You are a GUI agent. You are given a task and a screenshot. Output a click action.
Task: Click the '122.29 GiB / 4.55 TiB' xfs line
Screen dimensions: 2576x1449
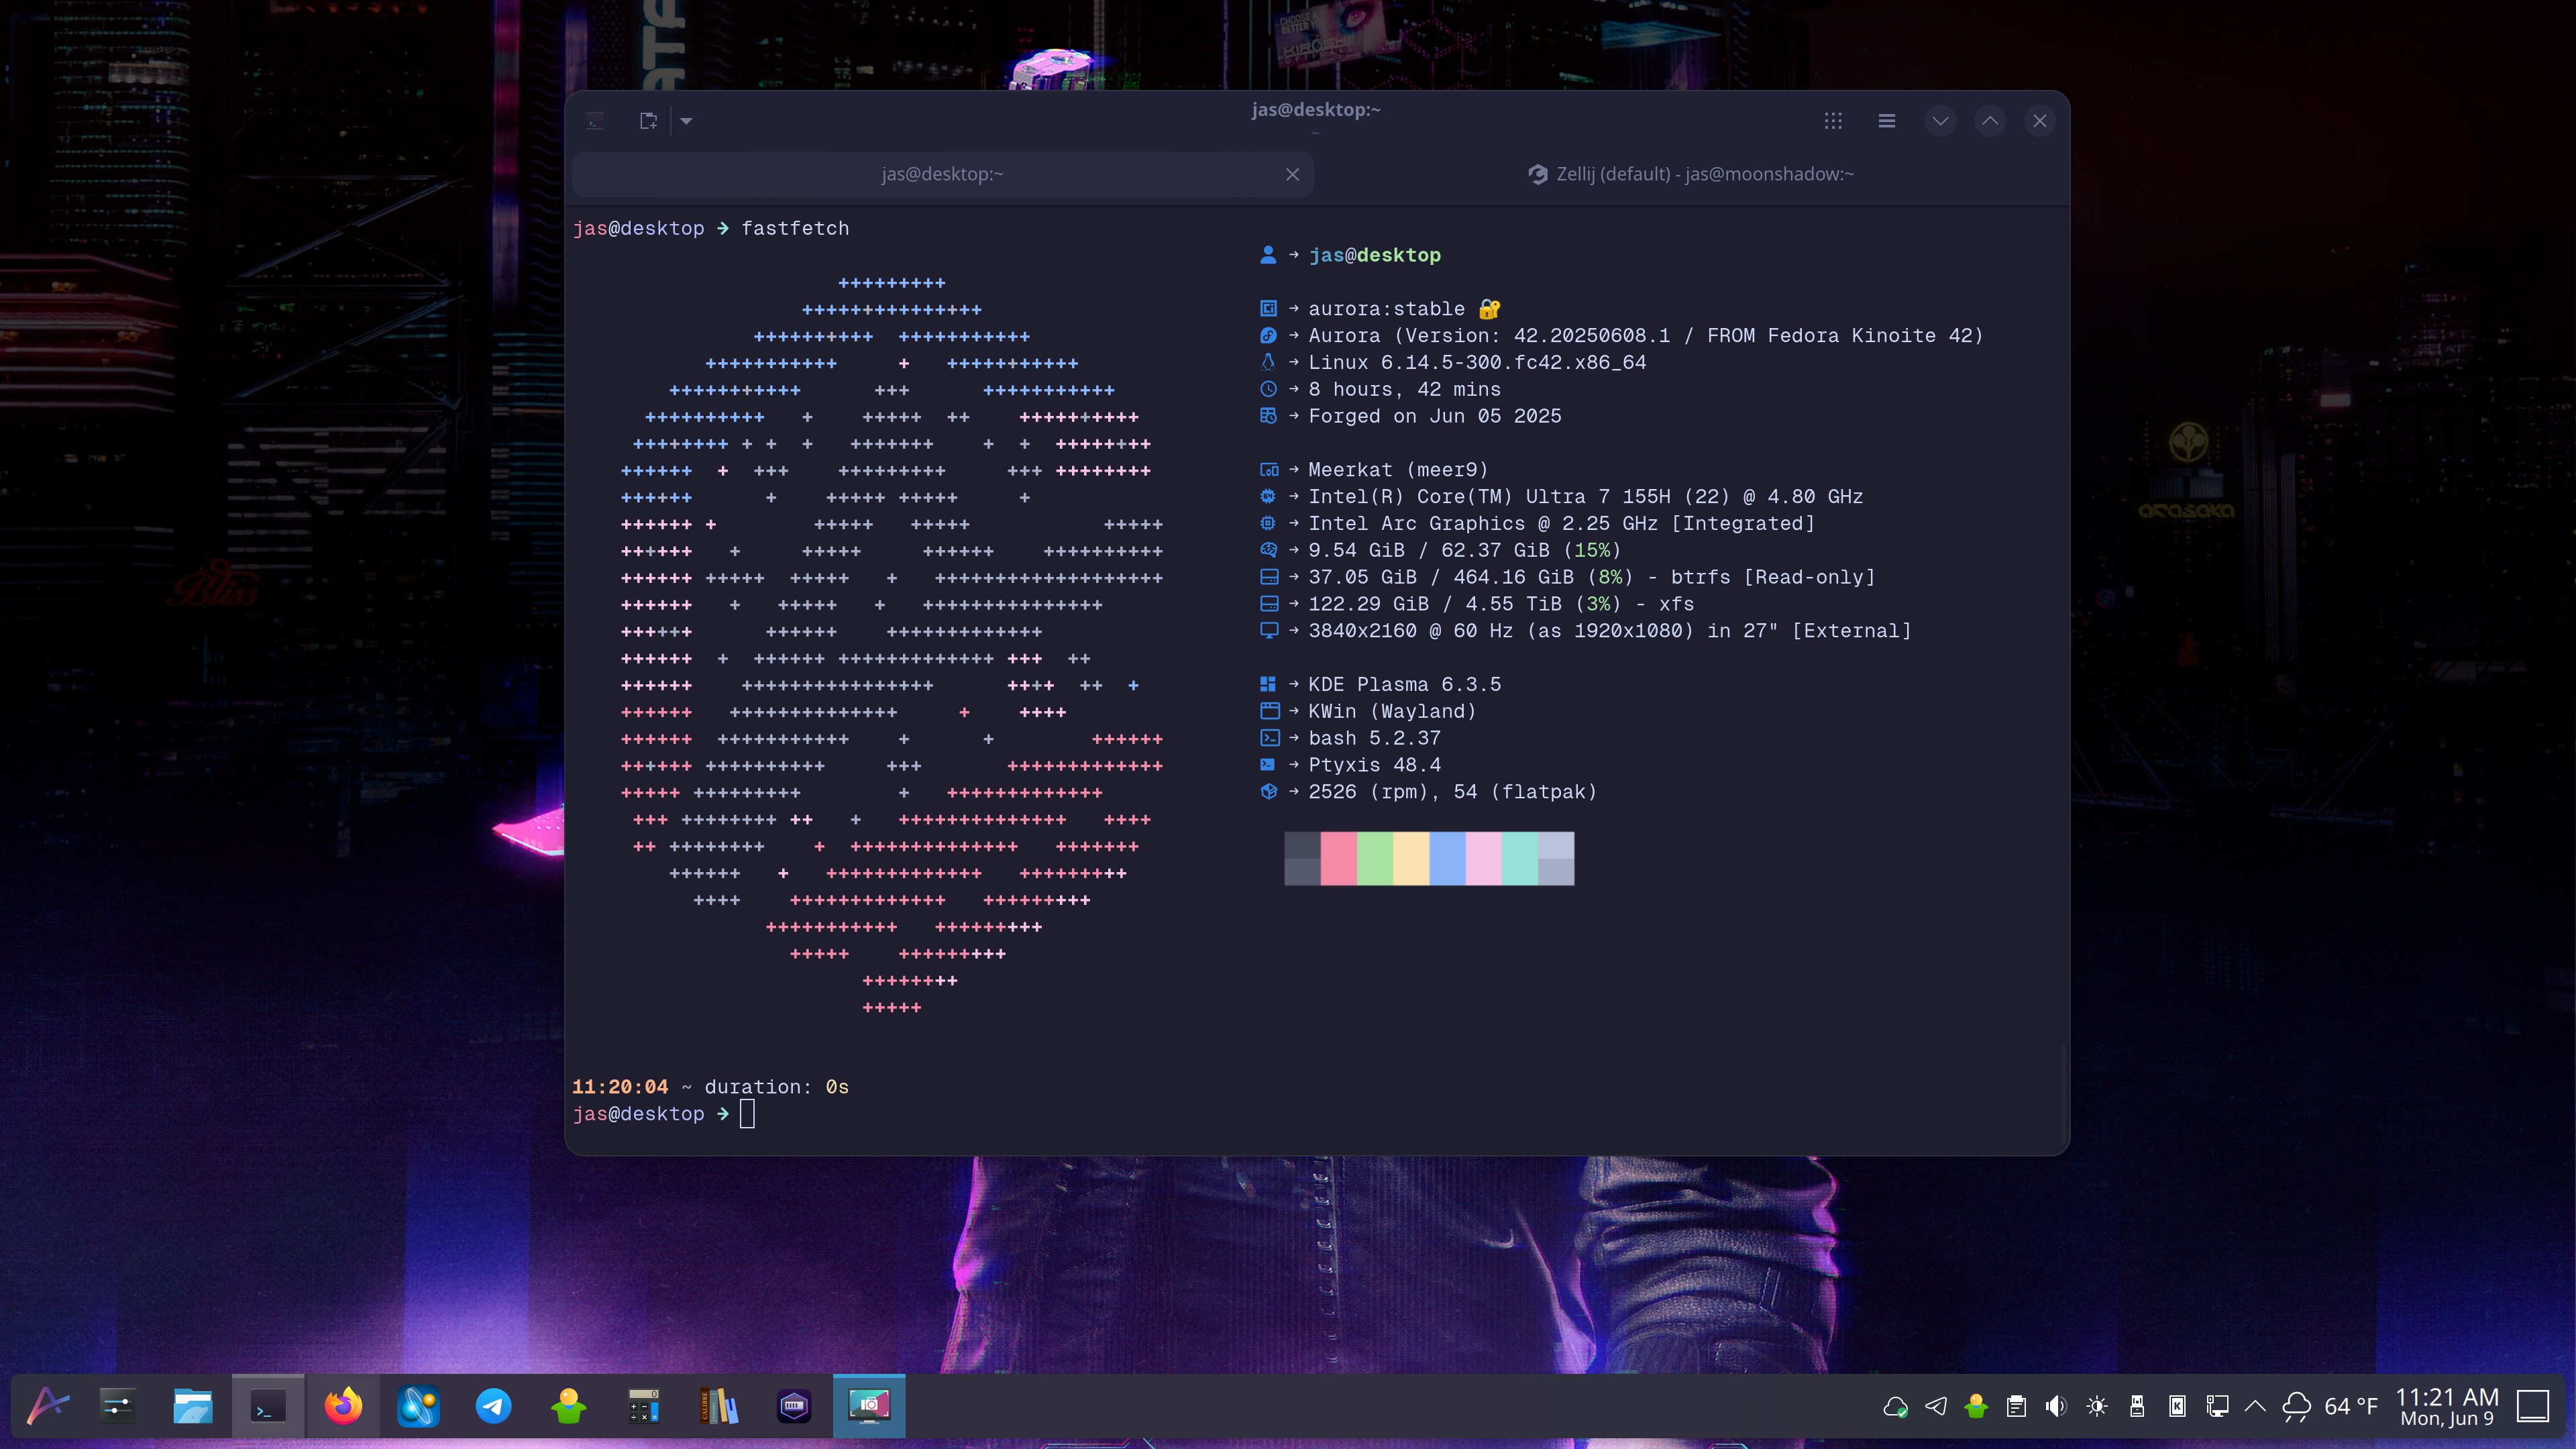pyautogui.click(x=1501, y=604)
